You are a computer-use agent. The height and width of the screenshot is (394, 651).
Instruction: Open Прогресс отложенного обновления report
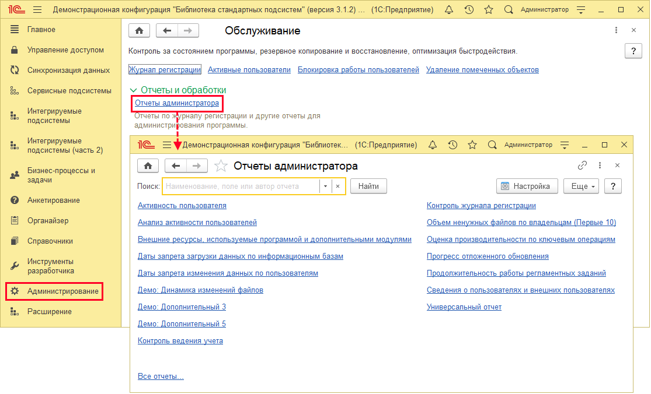(x=488, y=256)
